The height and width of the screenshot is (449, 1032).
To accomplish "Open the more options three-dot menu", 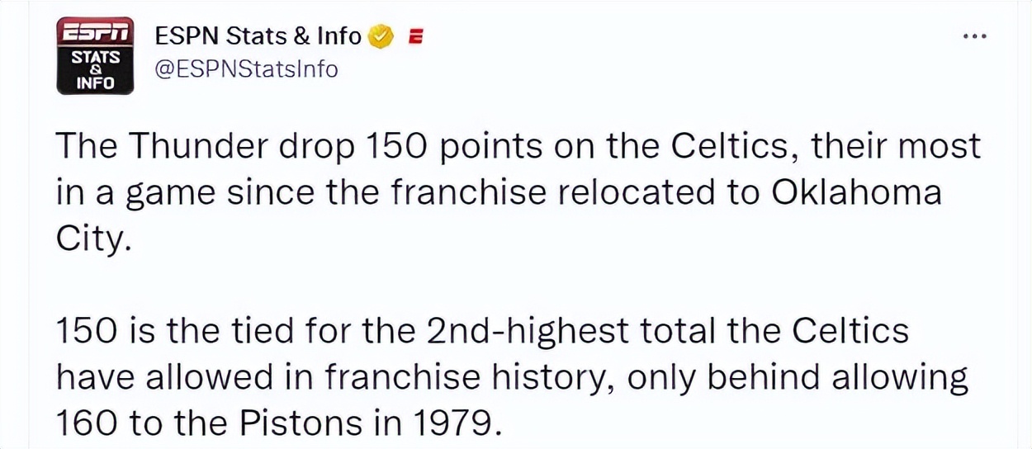I will click(x=975, y=36).
